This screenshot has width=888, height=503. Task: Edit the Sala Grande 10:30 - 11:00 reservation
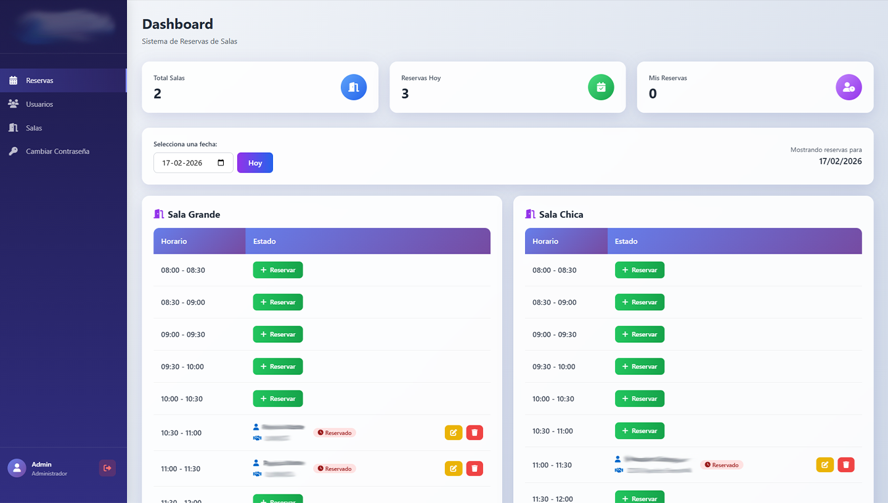point(453,433)
